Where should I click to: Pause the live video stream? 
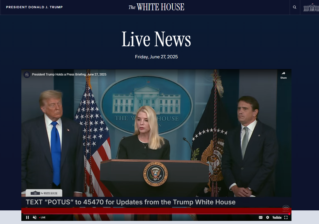[28, 218]
